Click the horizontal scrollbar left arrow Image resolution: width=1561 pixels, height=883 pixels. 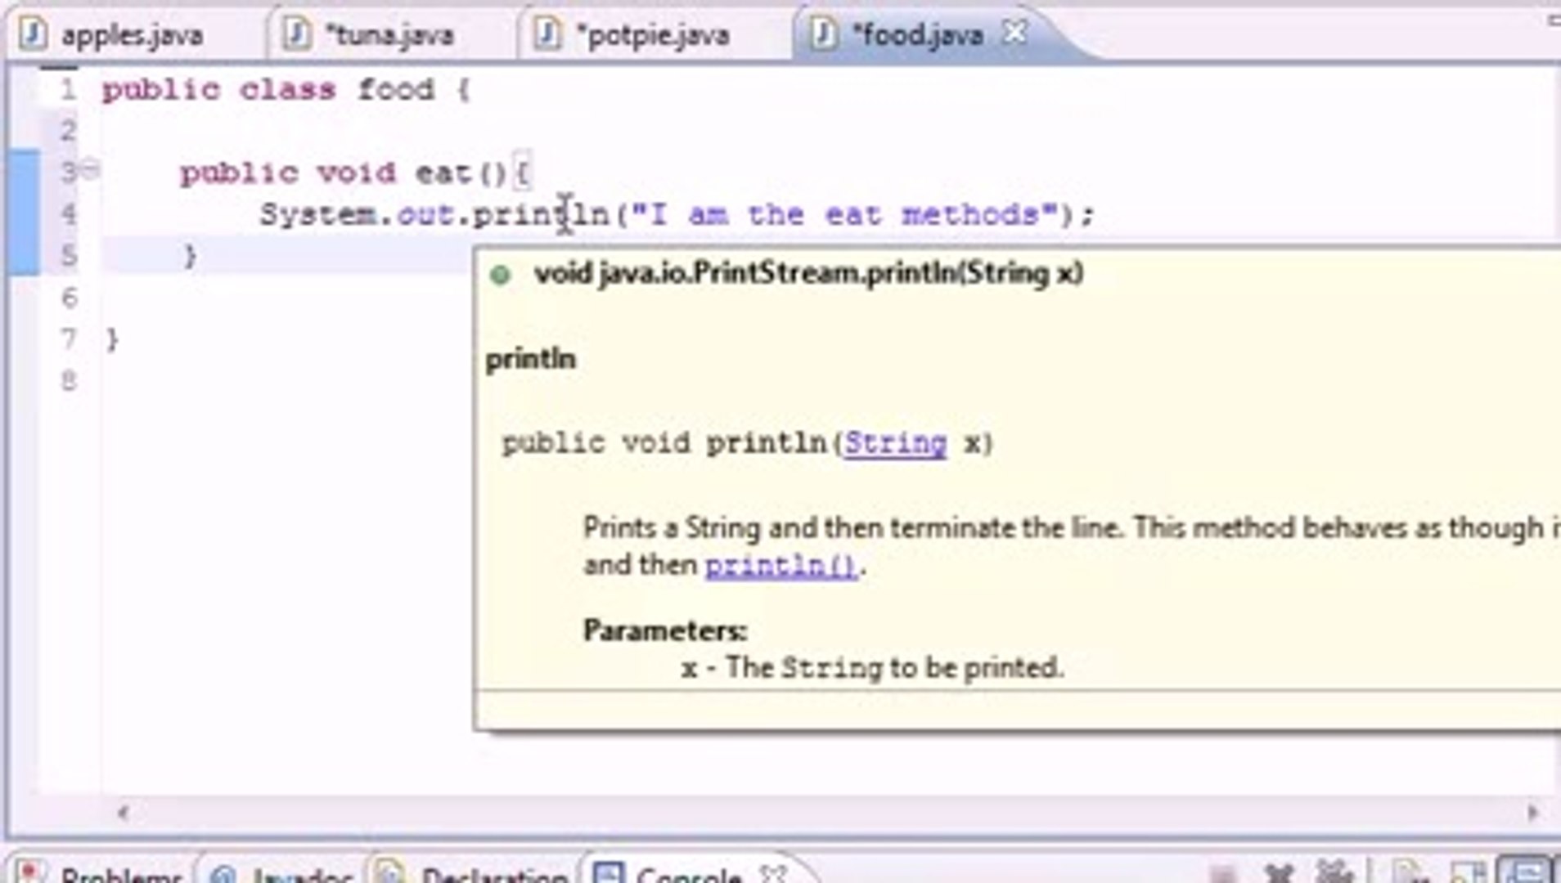123,812
